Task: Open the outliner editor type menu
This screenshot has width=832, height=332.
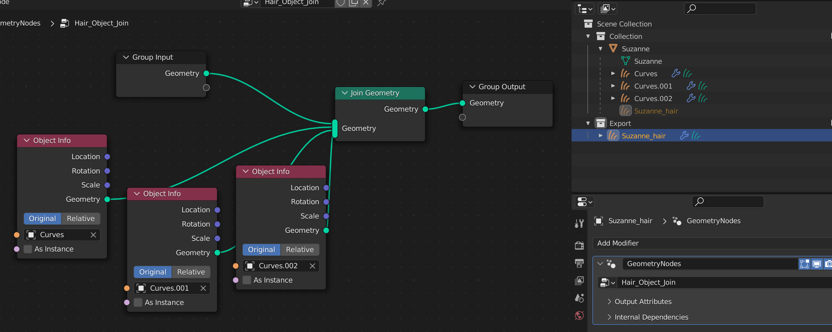Action: pos(585,9)
